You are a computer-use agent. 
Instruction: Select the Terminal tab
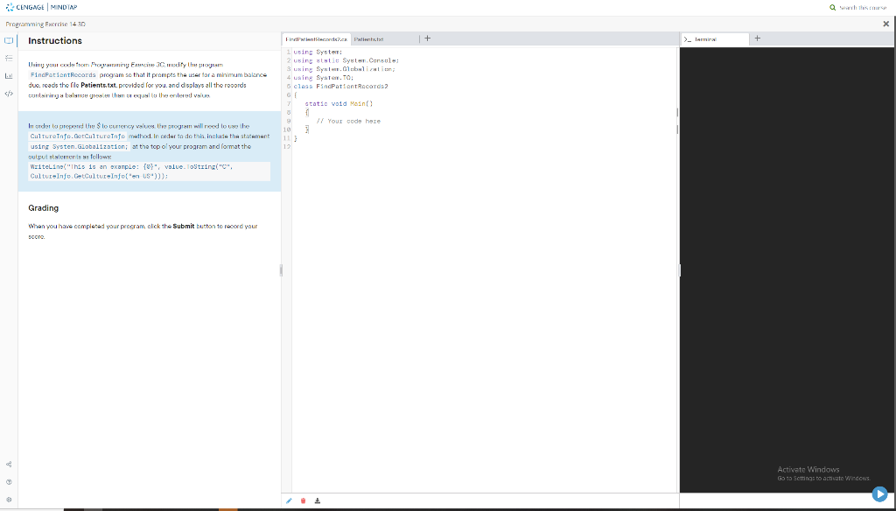[714, 39]
